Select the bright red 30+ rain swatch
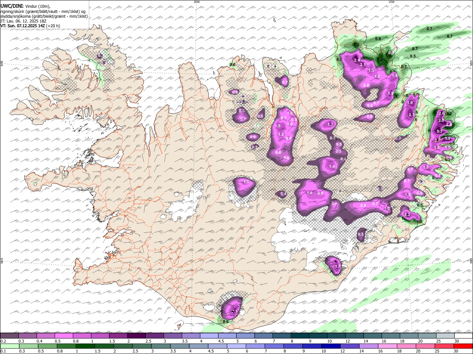Screen dimensions: 473x354 click(463, 346)
